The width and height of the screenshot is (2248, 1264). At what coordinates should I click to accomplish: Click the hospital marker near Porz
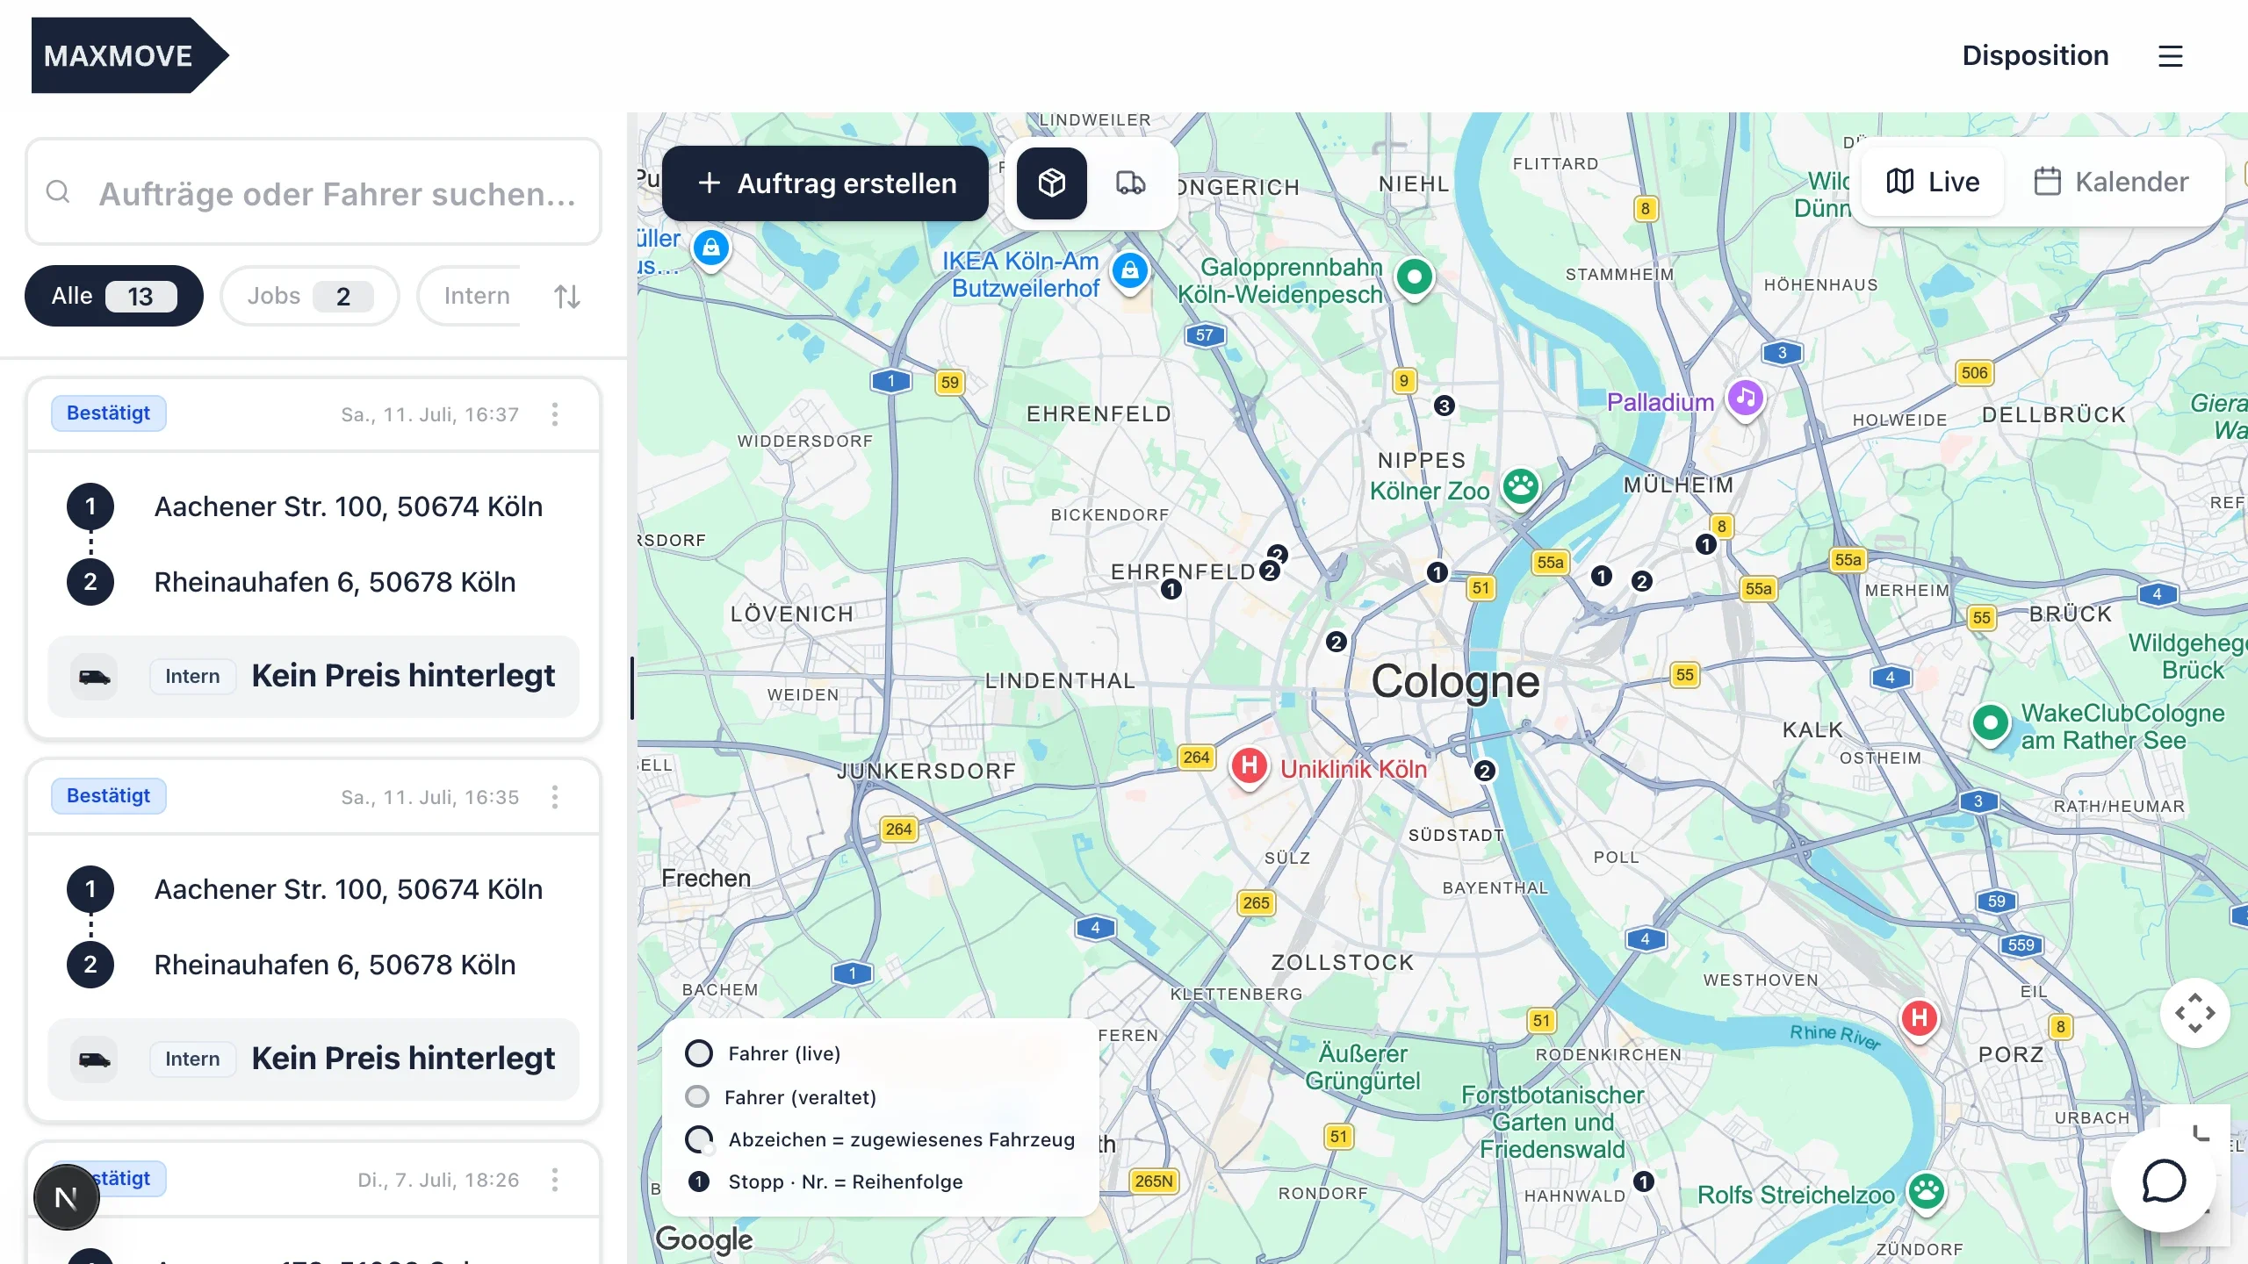pyautogui.click(x=1920, y=1019)
